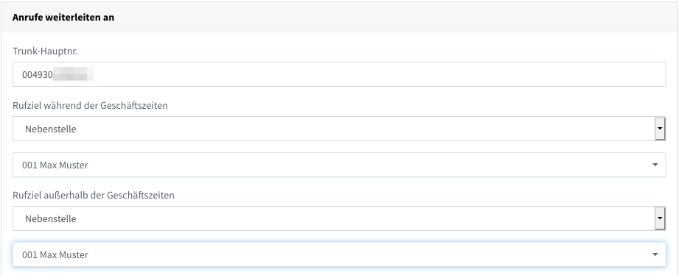This screenshot has width=681, height=275.
Task: Click arrow button of after-hours Nebenstelle select
Action: [x=660, y=218]
